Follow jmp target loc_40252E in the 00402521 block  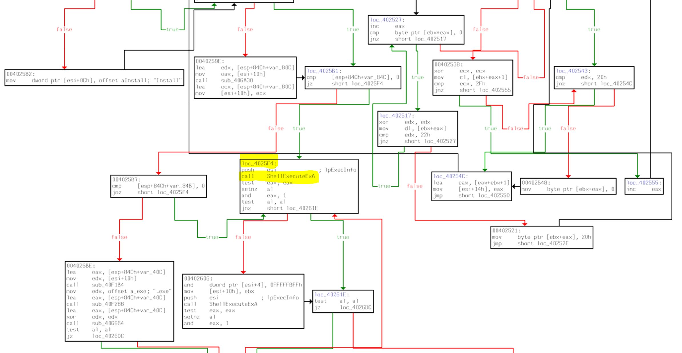pos(553,244)
